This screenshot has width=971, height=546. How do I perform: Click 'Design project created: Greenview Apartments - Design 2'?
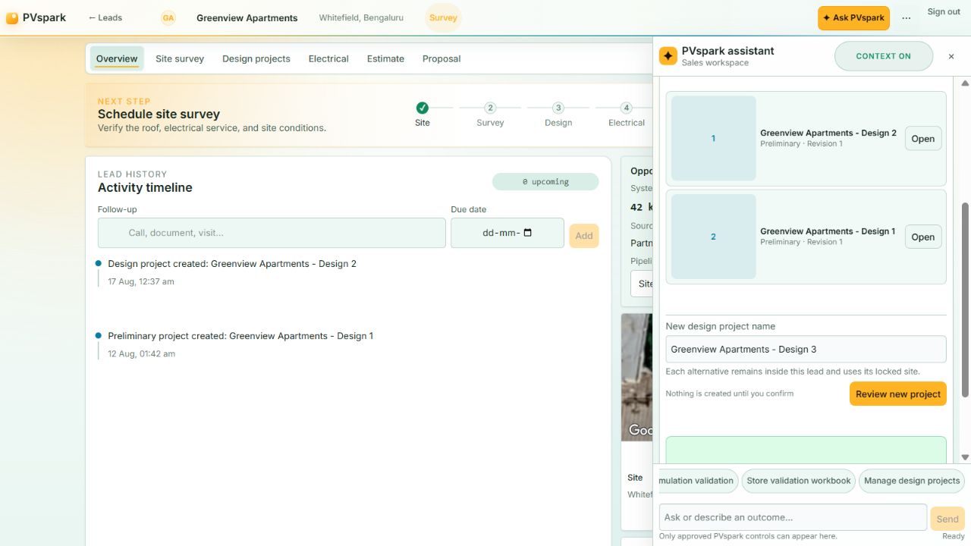232,264
